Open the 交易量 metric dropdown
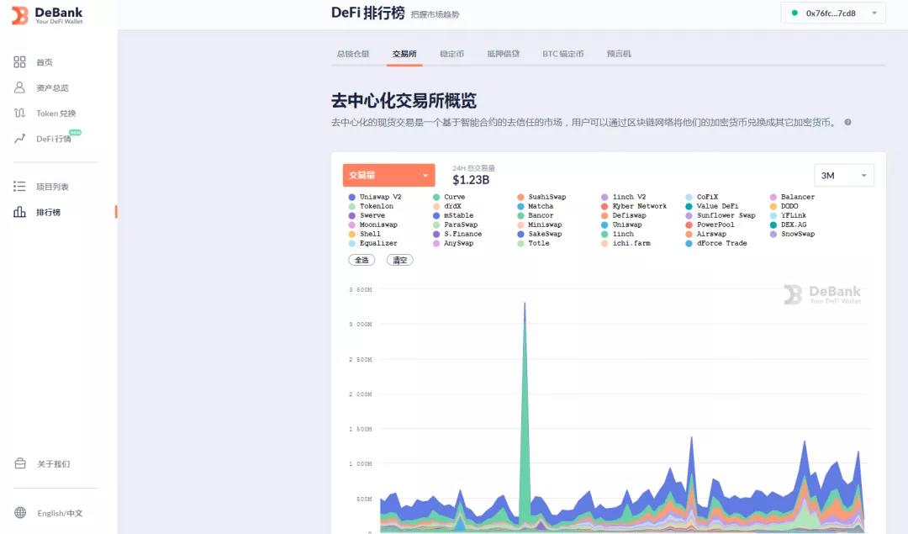Viewport: 908px width, 534px height. (388, 174)
